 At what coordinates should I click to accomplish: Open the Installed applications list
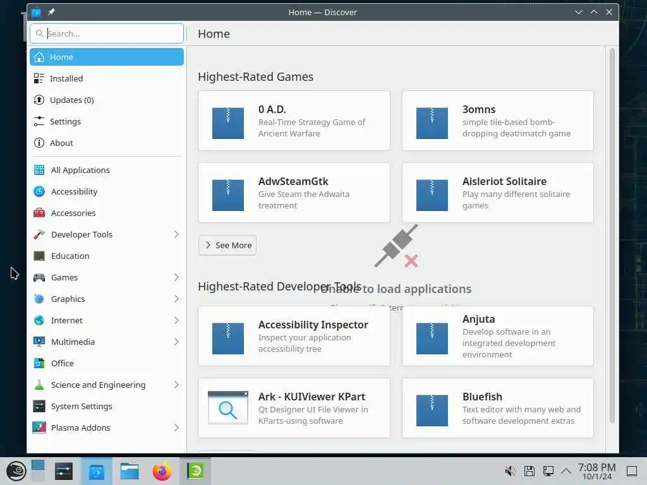106,78
